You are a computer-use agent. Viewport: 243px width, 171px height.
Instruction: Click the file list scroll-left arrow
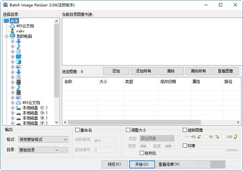[65, 122]
